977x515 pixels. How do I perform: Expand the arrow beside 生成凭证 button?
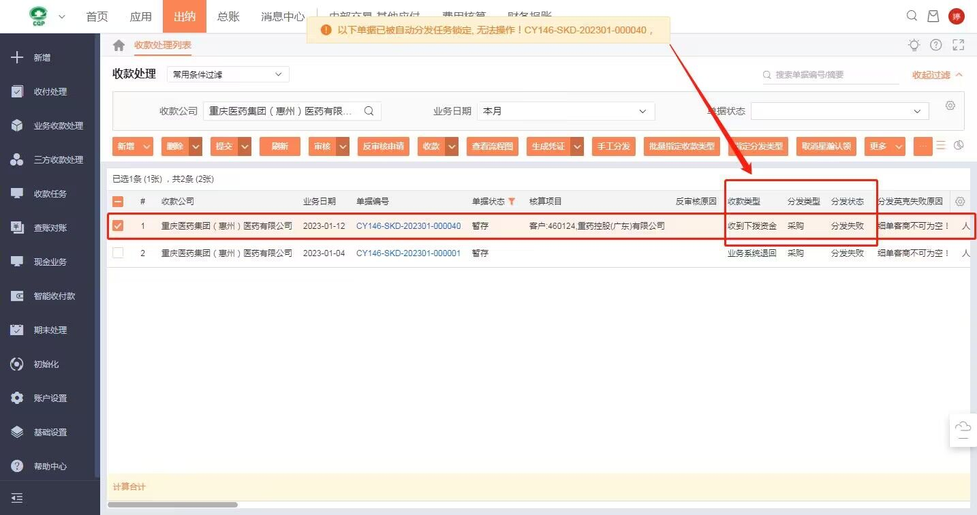click(577, 146)
